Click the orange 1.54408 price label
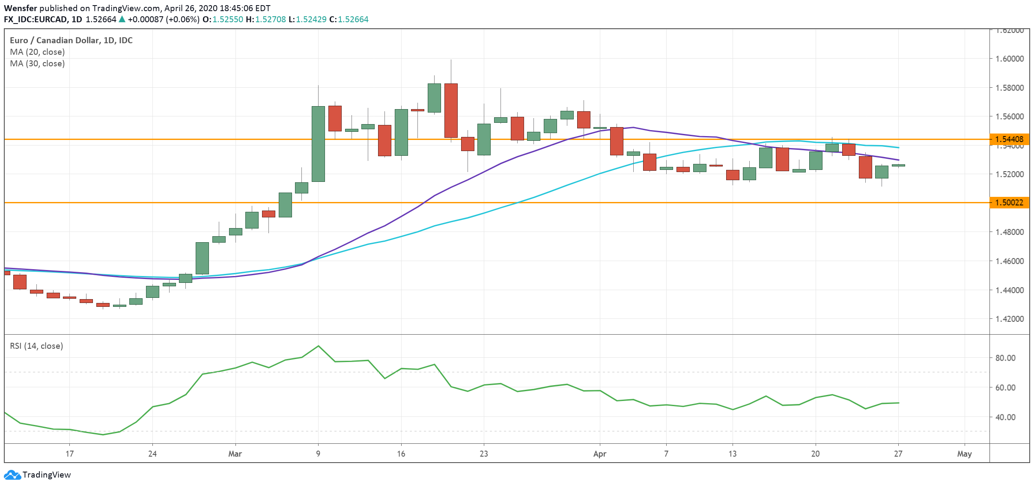The width and height of the screenshot is (1034, 487). pos(1009,139)
